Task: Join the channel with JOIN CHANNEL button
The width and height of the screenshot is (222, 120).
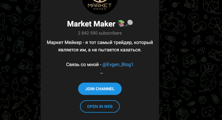Action: click(x=100, y=89)
